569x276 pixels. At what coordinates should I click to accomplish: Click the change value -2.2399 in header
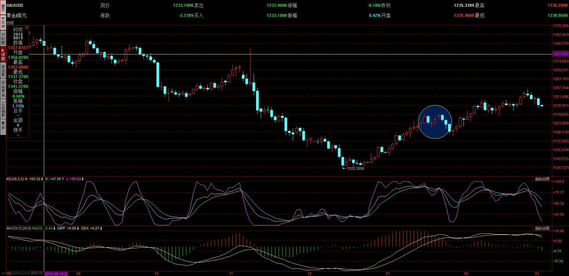point(186,15)
